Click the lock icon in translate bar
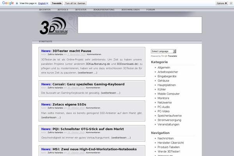This screenshot has width=234, height=156. 17,3
